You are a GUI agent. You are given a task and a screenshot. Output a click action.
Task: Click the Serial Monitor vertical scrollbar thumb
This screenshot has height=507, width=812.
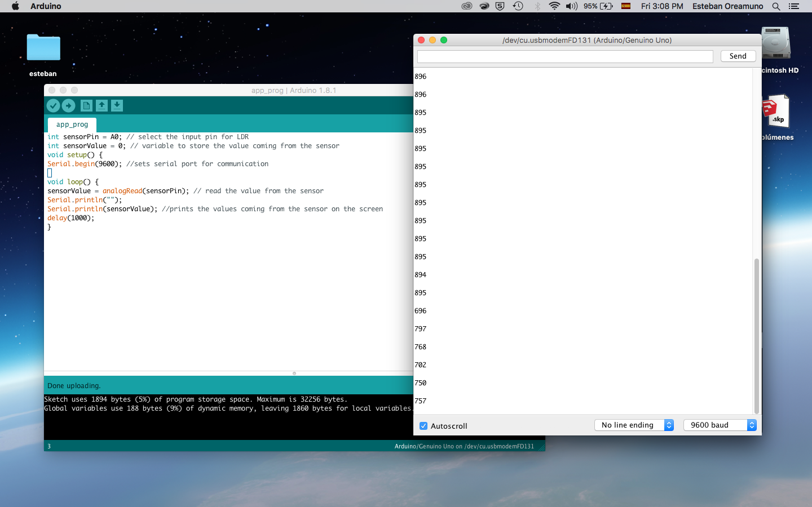click(x=757, y=336)
